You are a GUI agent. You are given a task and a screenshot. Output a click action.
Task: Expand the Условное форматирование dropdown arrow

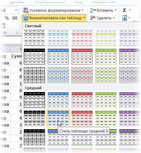[83, 10]
